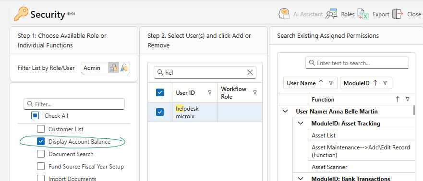Collapse ModuleID: Bank Transactions group

pos(300,179)
